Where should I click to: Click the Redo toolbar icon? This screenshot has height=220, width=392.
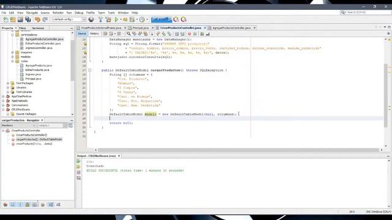tap(45, 20)
